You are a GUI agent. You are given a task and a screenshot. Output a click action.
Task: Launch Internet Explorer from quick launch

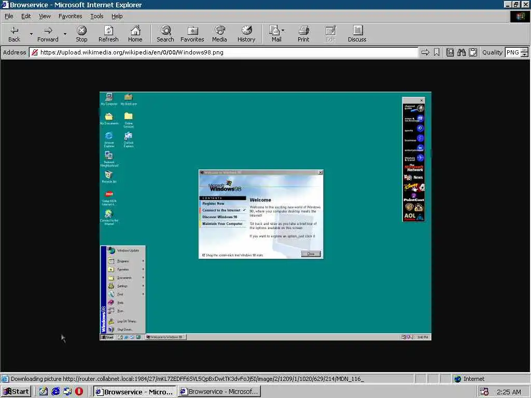pyautogui.click(x=55, y=392)
